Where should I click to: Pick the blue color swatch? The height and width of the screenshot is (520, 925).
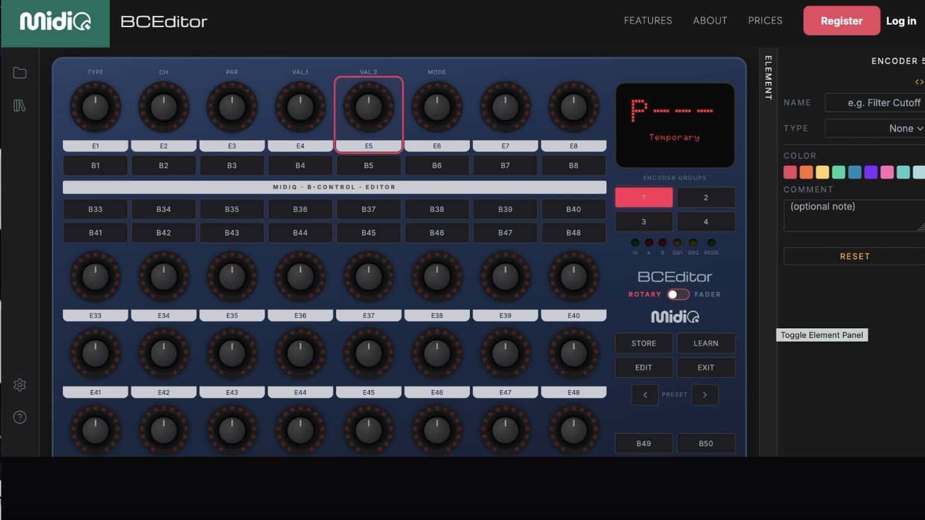click(855, 173)
